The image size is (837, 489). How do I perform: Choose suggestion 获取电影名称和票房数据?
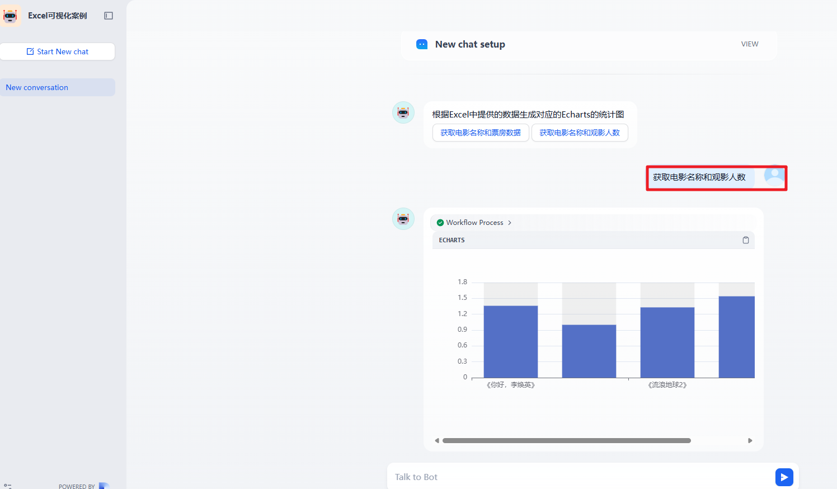click(480, 133)
